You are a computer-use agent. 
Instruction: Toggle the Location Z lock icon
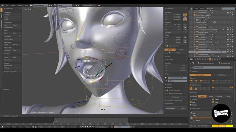185,19
